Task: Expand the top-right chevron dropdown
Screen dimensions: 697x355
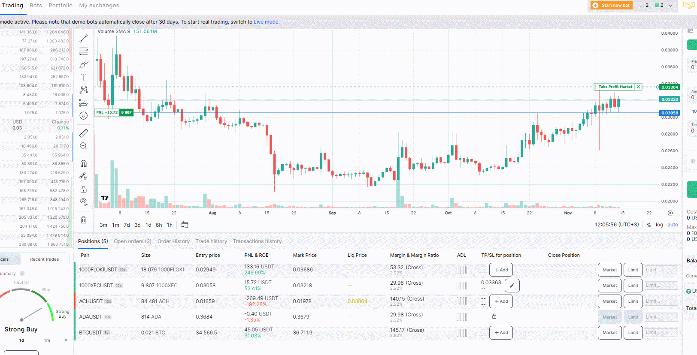Action: click(670, 6)
